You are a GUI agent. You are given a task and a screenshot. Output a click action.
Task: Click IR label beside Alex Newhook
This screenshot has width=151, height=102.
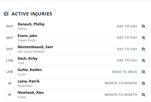10,95
